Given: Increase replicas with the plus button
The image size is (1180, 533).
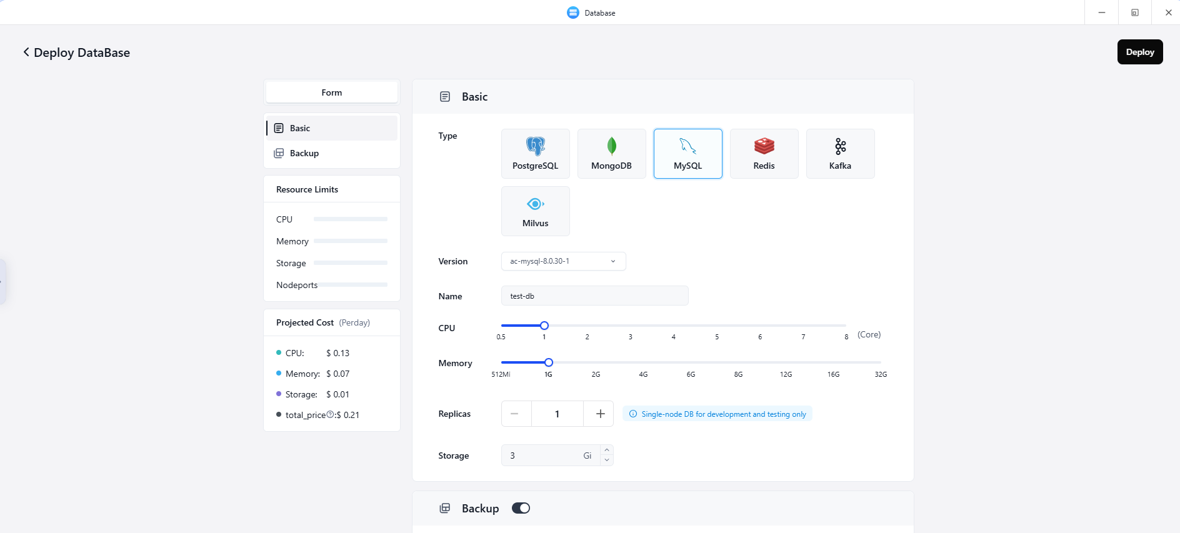Looking at the screenshot, I should tap(600, 414).
